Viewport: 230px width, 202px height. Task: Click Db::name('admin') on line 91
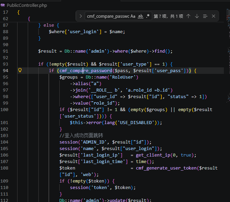(x=87, y=51)
